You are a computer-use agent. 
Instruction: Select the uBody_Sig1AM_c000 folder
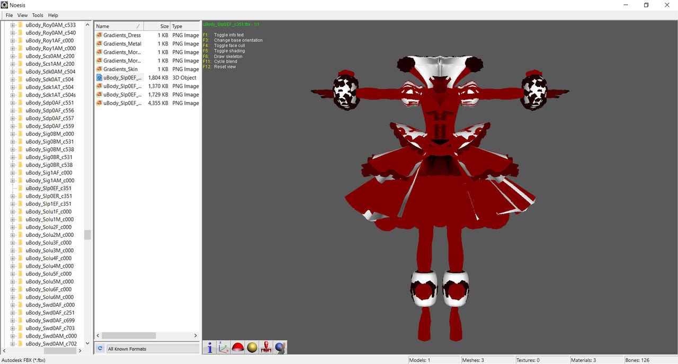click(50, 180)
